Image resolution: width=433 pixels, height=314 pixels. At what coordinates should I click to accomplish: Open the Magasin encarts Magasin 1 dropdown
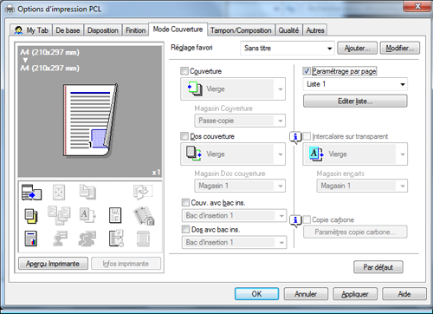362,186
